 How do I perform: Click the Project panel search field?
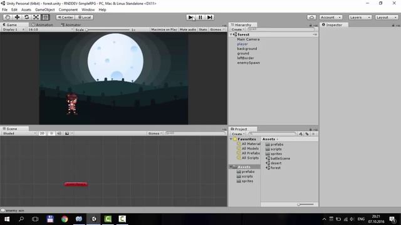(x=272, y=134)
